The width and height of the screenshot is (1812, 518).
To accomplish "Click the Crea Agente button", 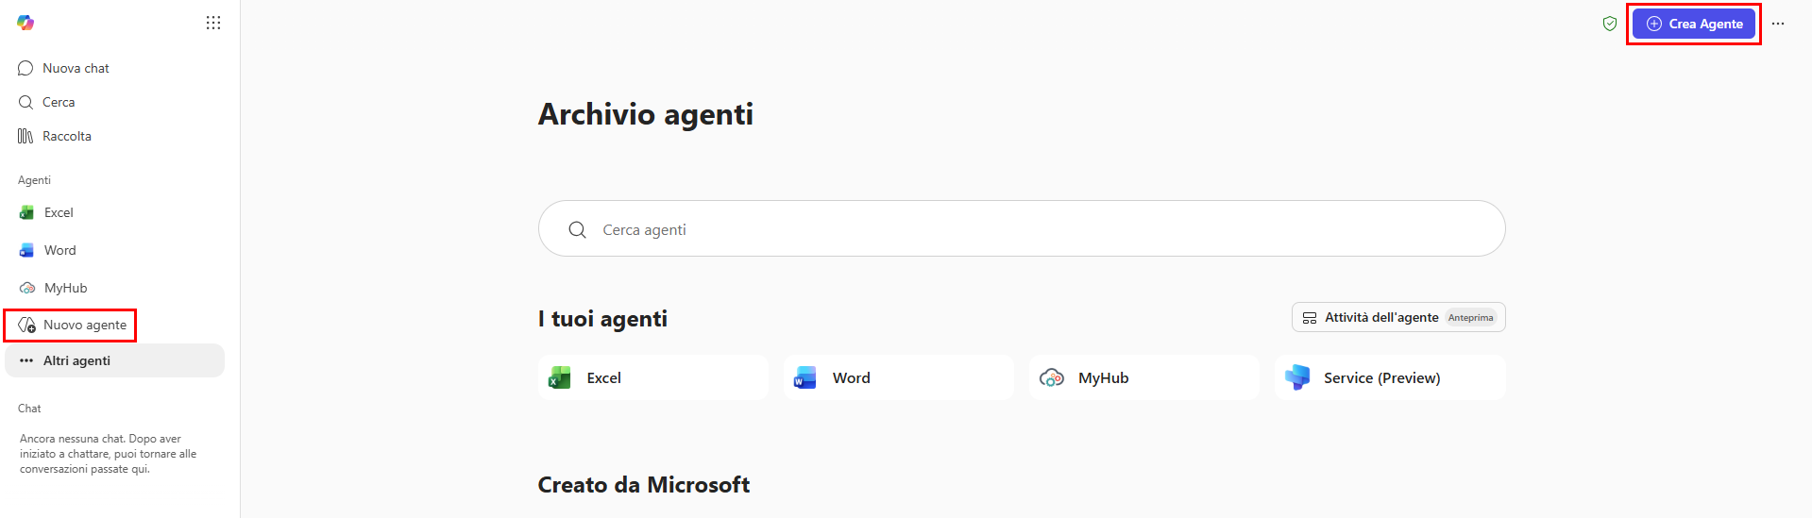I will point(1694,24).
